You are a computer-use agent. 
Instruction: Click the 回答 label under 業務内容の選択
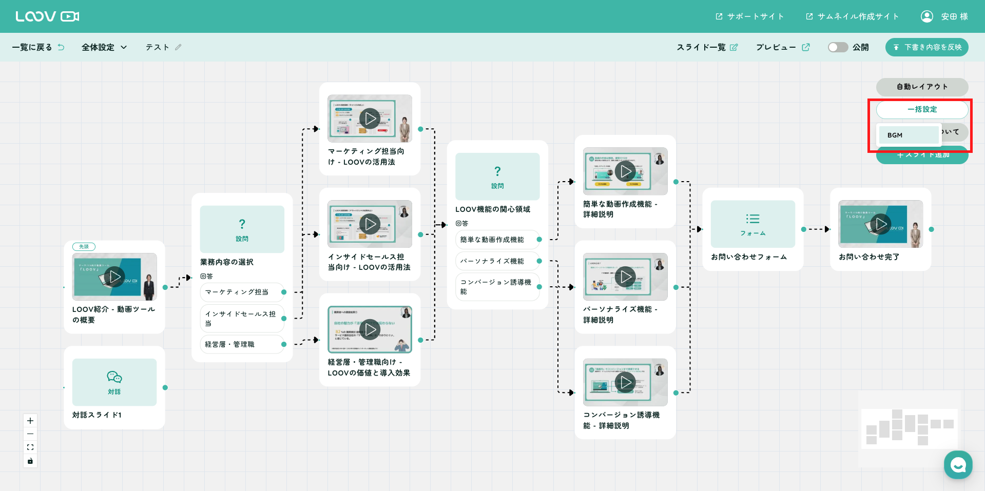point(206,276)
